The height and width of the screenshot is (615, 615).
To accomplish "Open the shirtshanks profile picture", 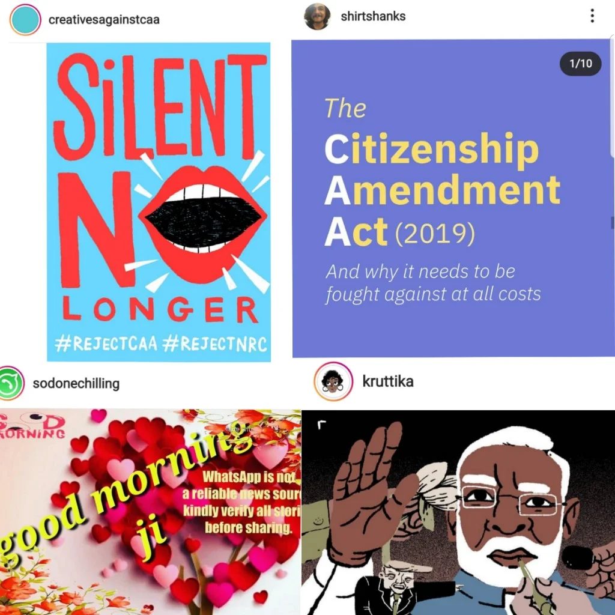I will (x=317, y=16).
